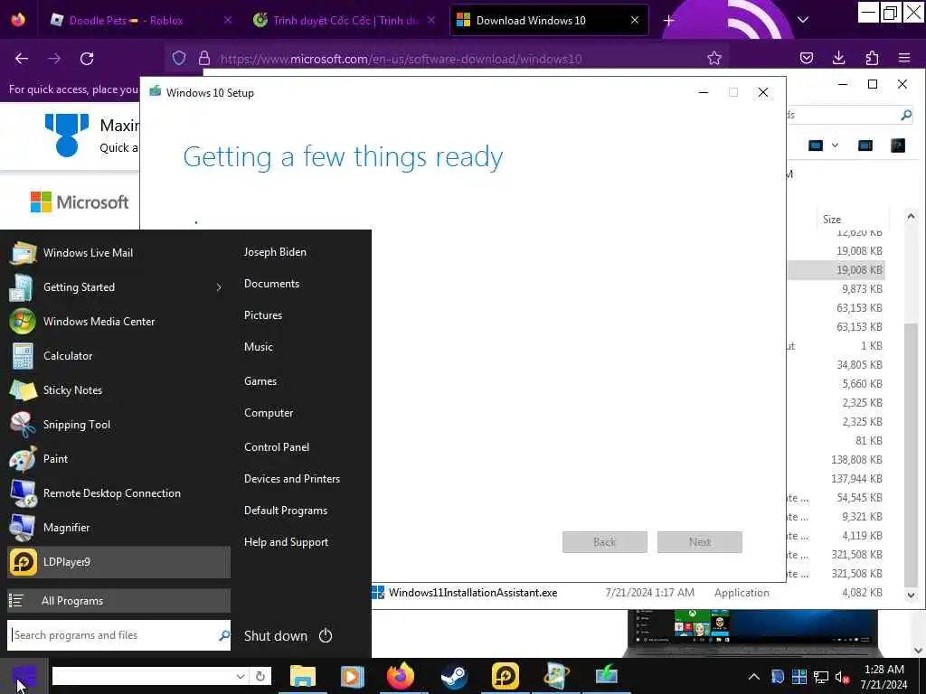Viewport: 926px width, 694px height.
Task: Open Devices and Printers
Action: 292,479
